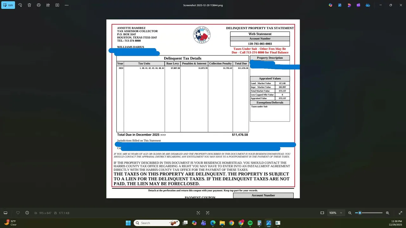Click Jurisdictions Billed on This Statement
This screenshot has width=406, height=228.
(139, 141)
